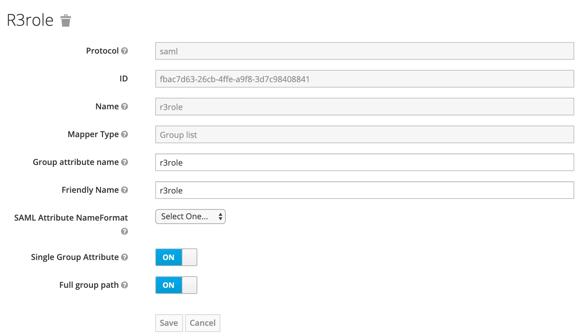Focus the Friendly Name text field
This screenshot has width=581, height=336.
[x=364, y=190]
